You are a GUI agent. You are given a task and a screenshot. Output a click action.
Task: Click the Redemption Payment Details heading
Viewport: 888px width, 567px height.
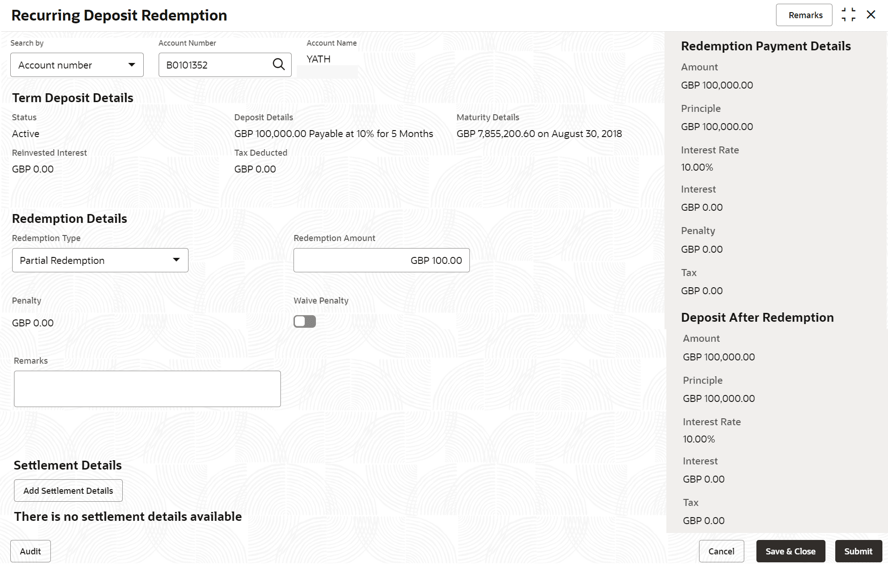(766, 46)
